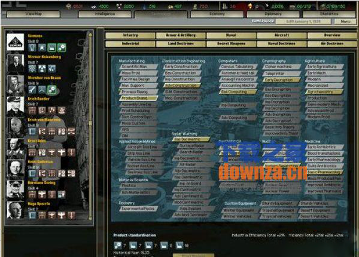Click the gears specialty icon under Siemens
The height and width of the screenshot is (257, 359).
(x=62, y=47)
